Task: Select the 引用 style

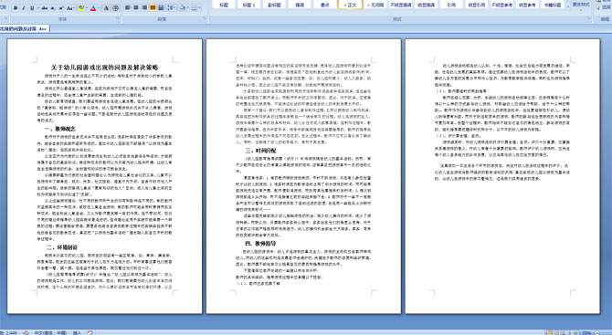Action: 451,5
